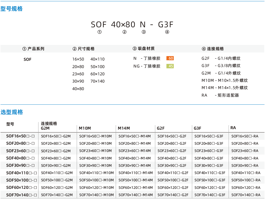The image size is (265, 200).
Task: Click connection spec 'M10M - M10×1.5外螺纹'
Action: [x=225, y=80]
